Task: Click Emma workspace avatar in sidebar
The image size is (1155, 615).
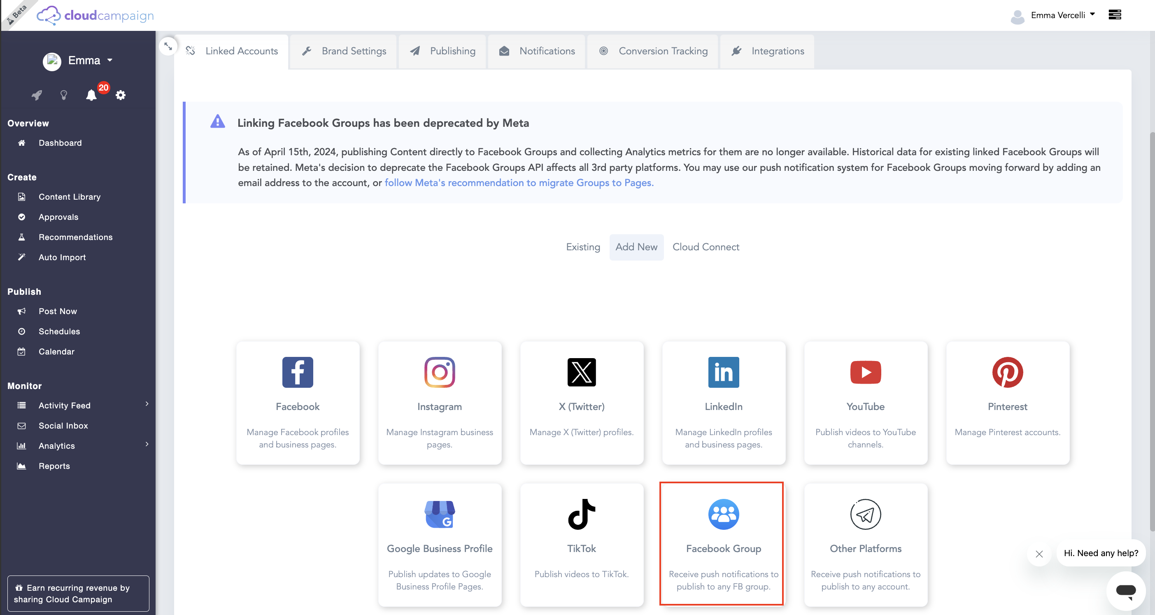Action: coord(52,61)
